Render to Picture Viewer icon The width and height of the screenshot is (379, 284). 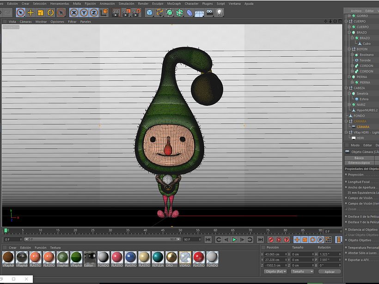[126, 12]
